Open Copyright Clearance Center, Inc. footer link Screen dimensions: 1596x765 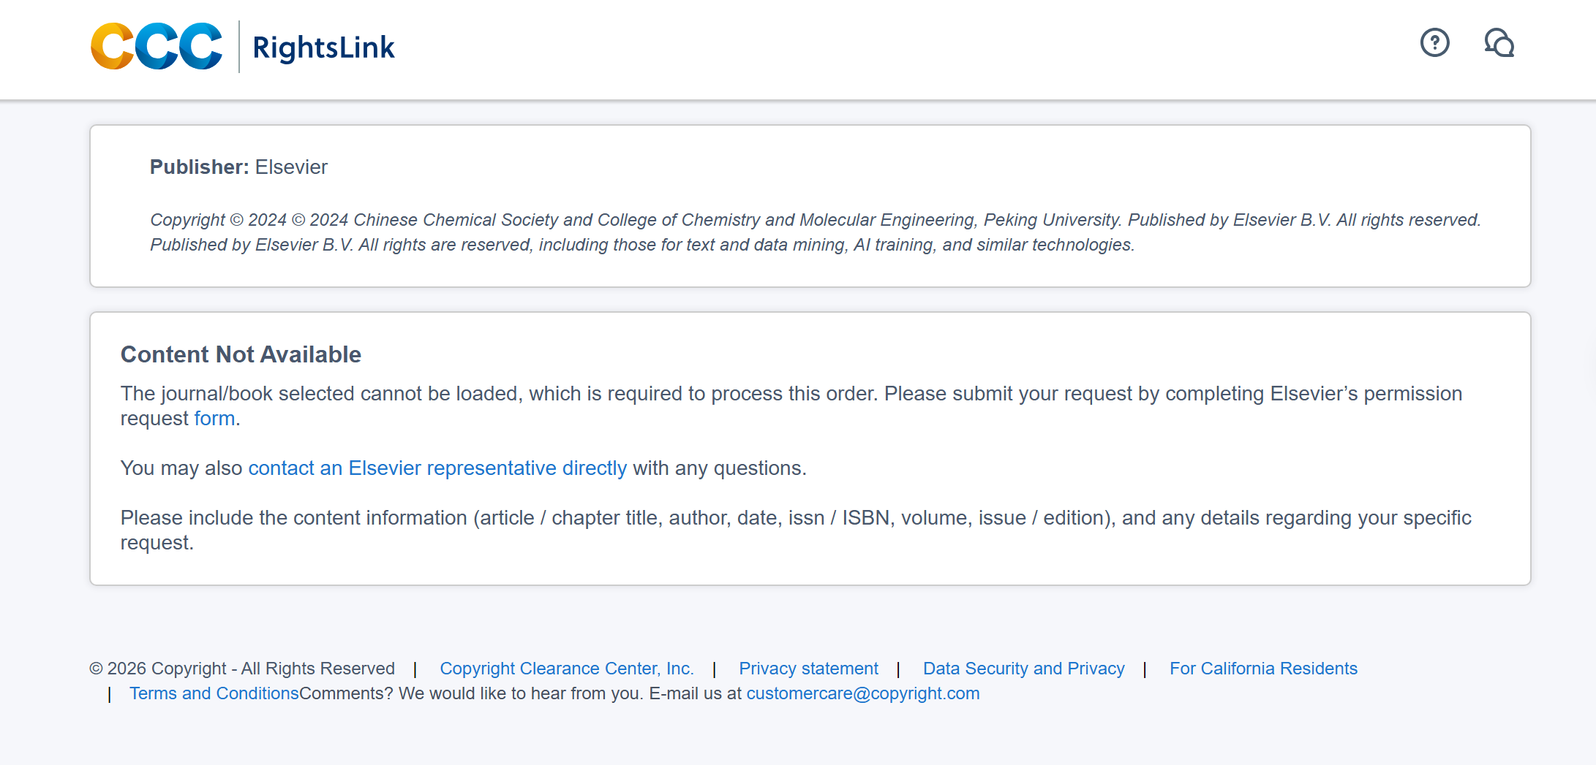(x=566, y=669)
